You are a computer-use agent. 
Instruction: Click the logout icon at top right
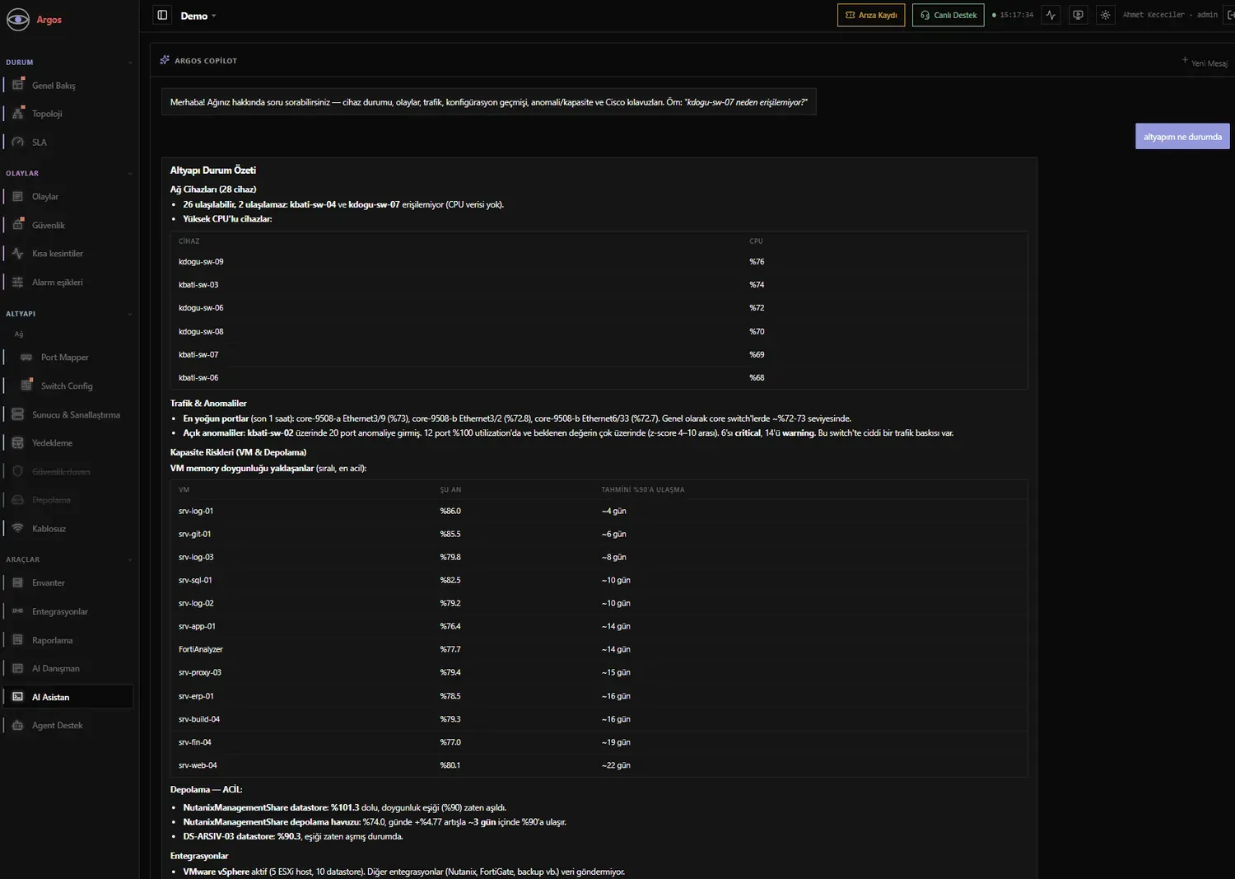pos(1231,15)
